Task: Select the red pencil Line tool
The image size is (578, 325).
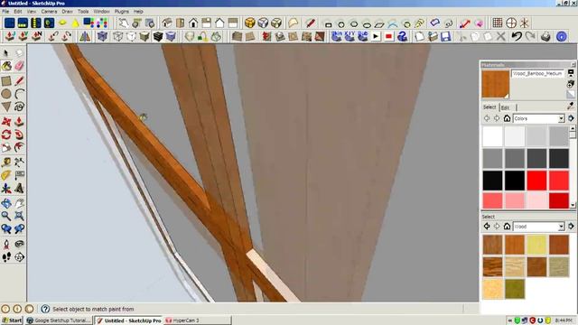Action: (19, 81)
